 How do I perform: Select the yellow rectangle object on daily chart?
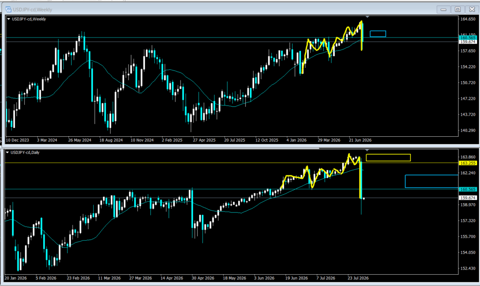[388, 158]
